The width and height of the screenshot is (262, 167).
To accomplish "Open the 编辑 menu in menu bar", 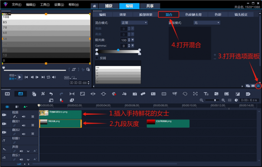I will coord(31,5).
